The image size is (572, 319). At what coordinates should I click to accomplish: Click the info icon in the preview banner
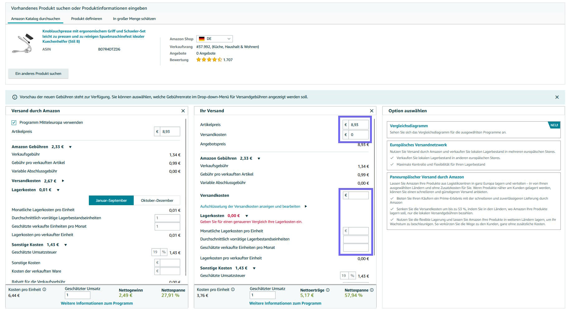coord(15,97)
